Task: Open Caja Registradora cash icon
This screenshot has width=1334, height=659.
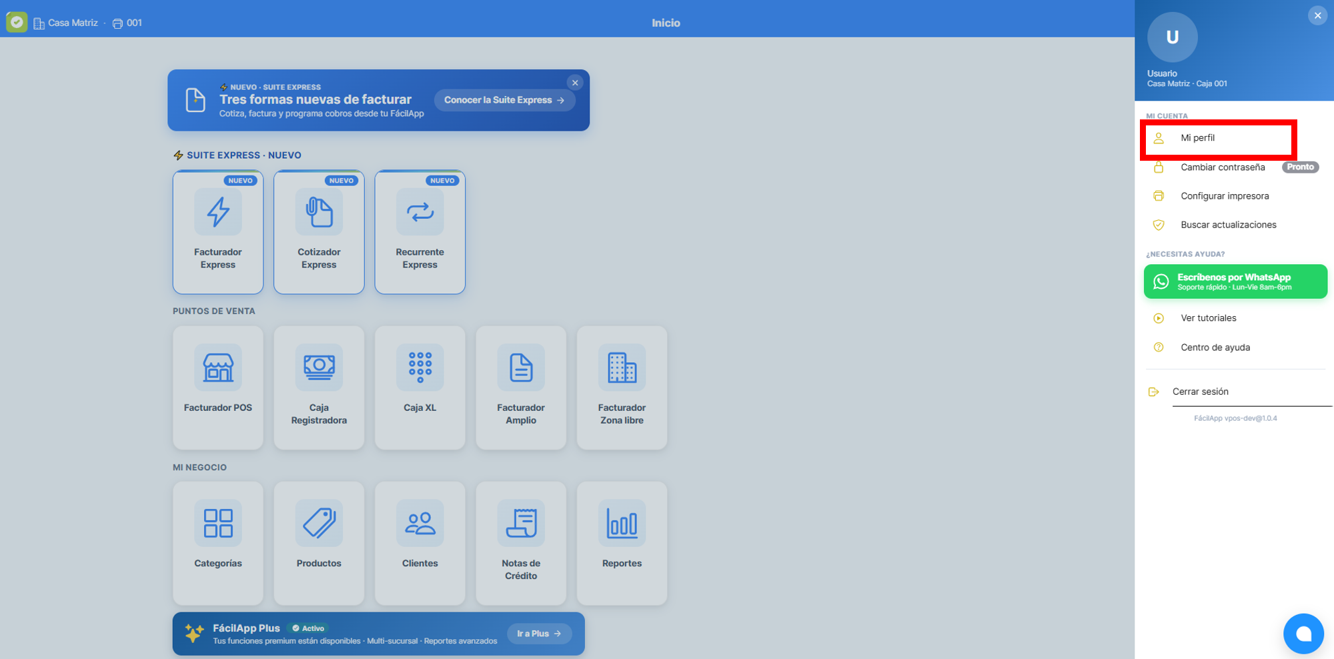Action: coord(319,368)
